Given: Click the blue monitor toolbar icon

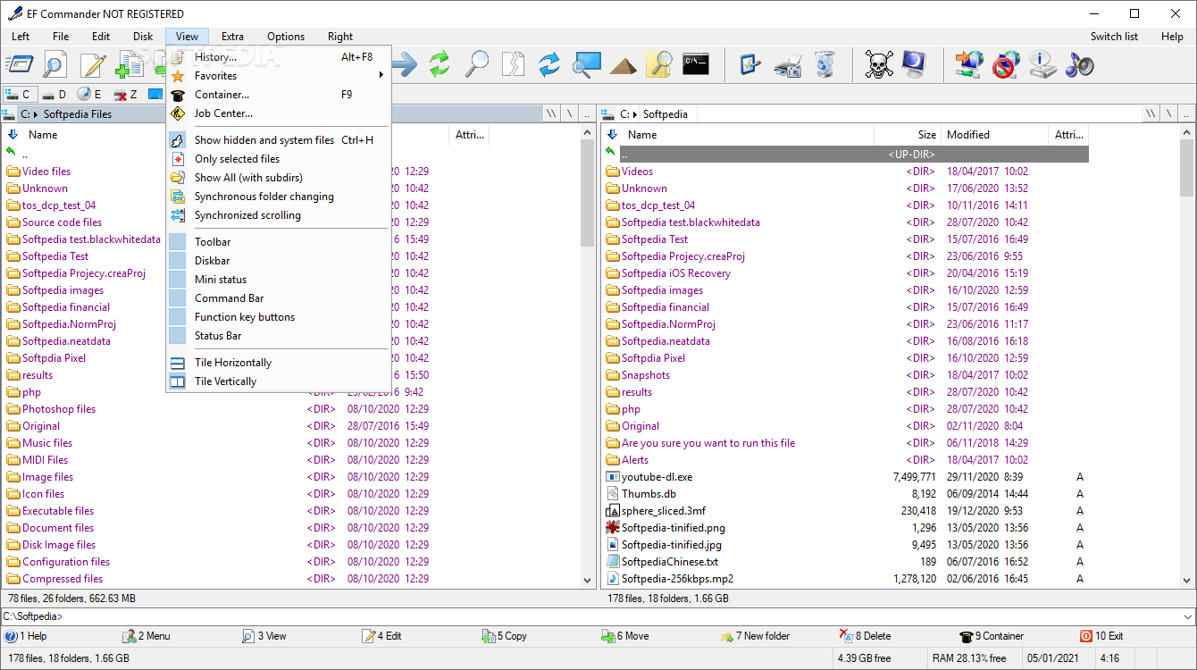Looking at the screenshot, I should [x=915, y=64].
